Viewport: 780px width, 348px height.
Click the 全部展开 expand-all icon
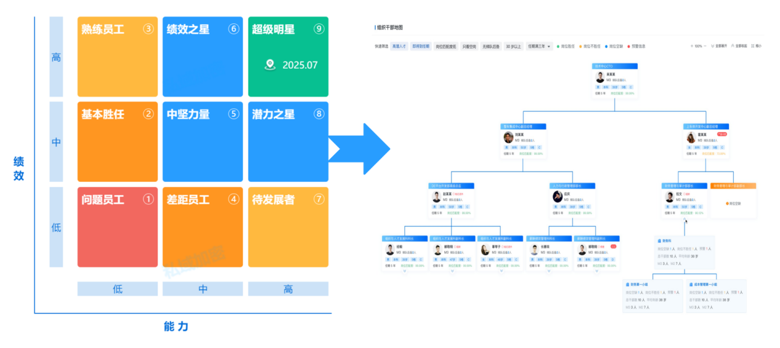713,46
